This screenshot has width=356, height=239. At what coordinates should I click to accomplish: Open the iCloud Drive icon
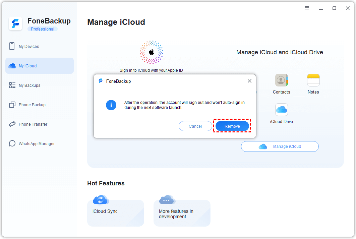click(281, 110)
